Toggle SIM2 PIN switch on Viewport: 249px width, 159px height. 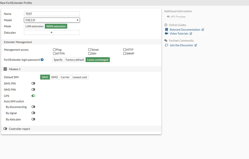click(x=33, y=90)
